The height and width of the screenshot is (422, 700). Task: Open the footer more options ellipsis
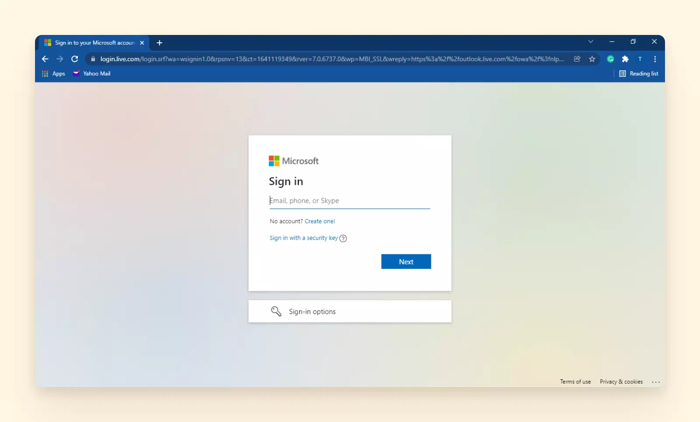tap(656, 382)
